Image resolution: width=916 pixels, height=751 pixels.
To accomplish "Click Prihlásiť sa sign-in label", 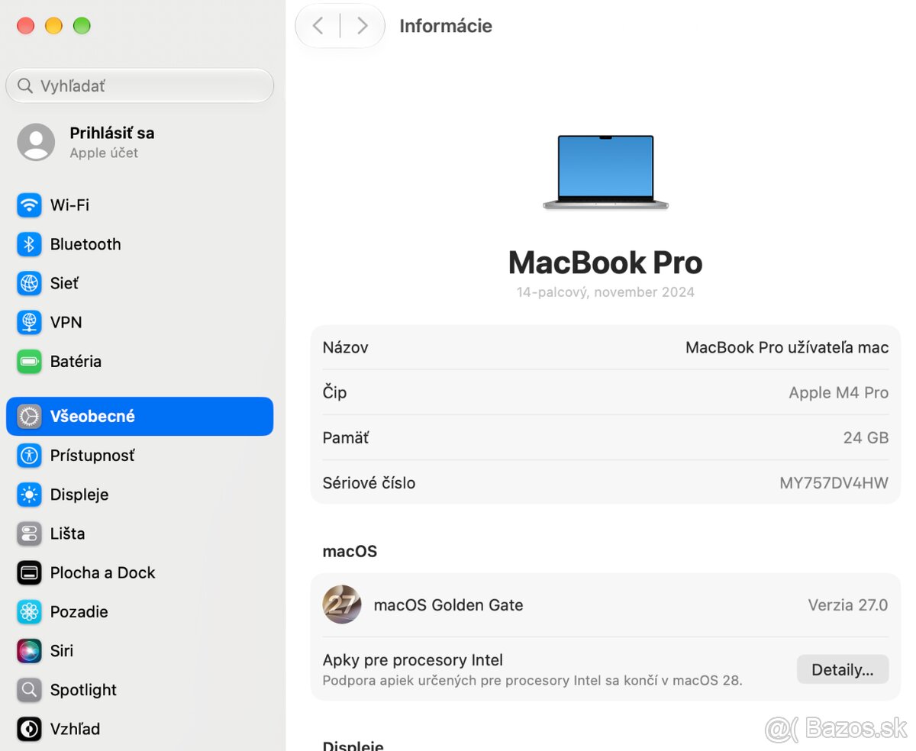I will coord(112,133).
